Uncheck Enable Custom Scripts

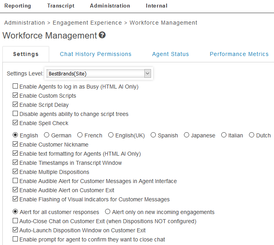point(15,95)
